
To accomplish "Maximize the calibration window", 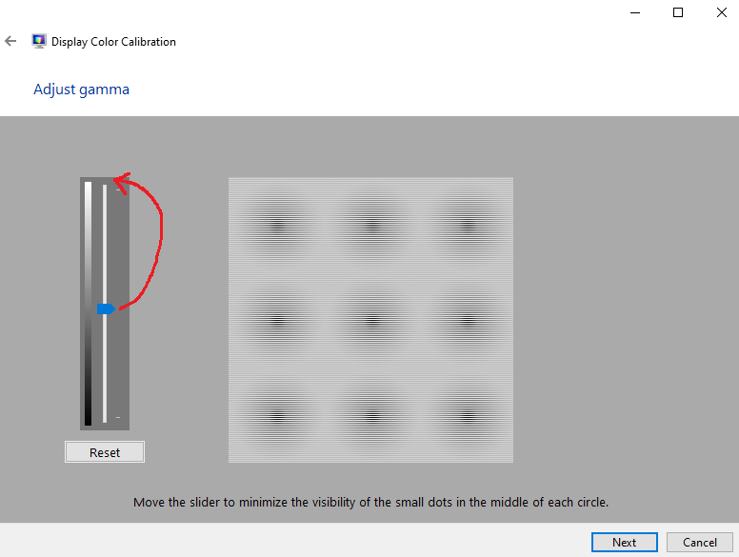I will [x=678, y=12].
